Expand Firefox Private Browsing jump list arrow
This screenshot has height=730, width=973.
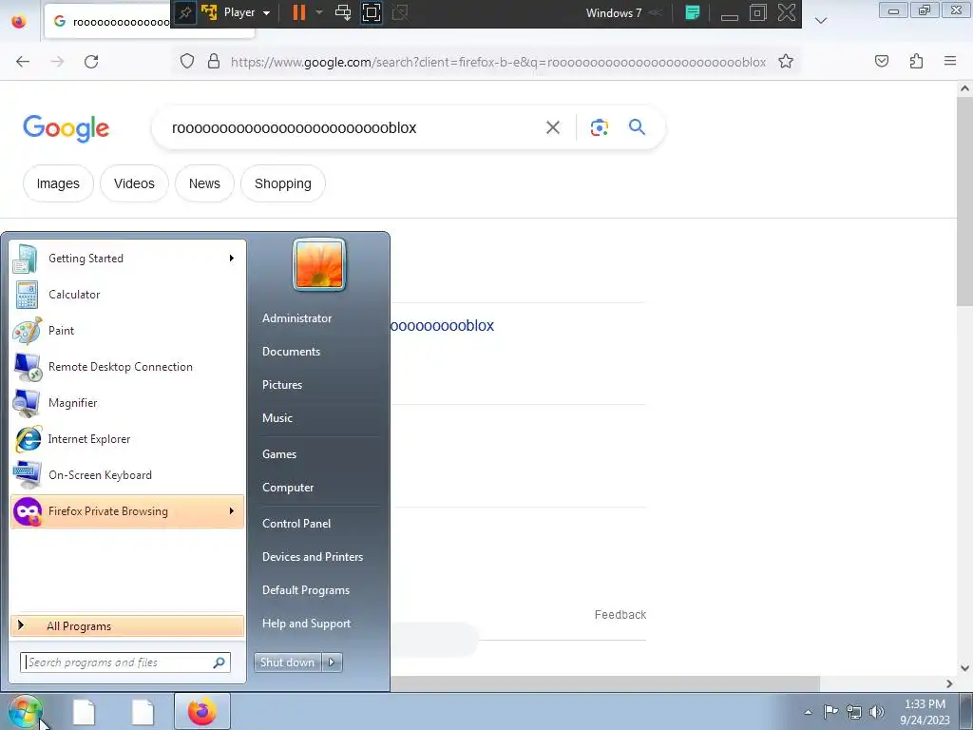coord(232,510)
